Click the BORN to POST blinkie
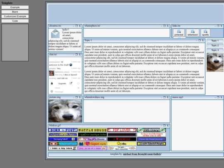The height and width of the screenshot is (168, 224). [63, 130]
